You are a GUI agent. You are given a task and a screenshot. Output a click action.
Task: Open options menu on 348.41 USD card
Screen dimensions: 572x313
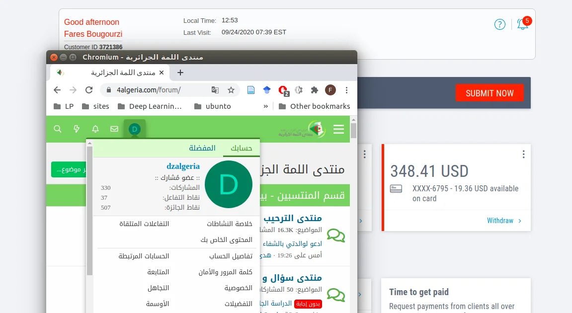523,155
